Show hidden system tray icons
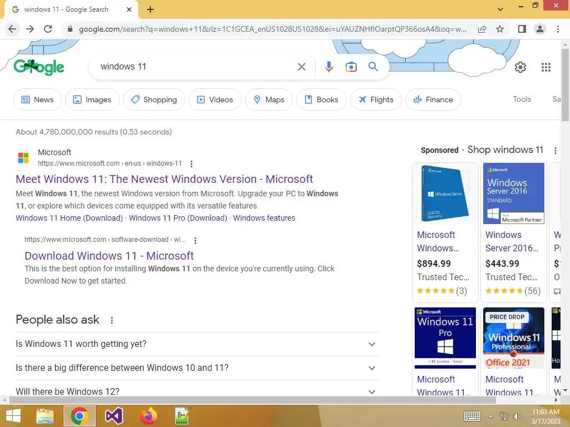The width and height of the screenshot is (570, 427). coord(491,416)
